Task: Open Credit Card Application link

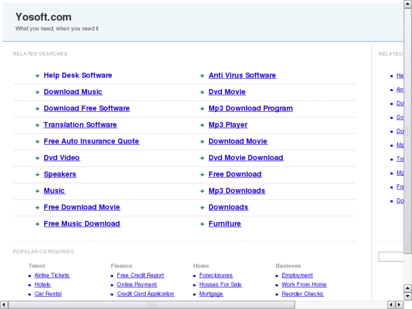Action: [146, 294]
